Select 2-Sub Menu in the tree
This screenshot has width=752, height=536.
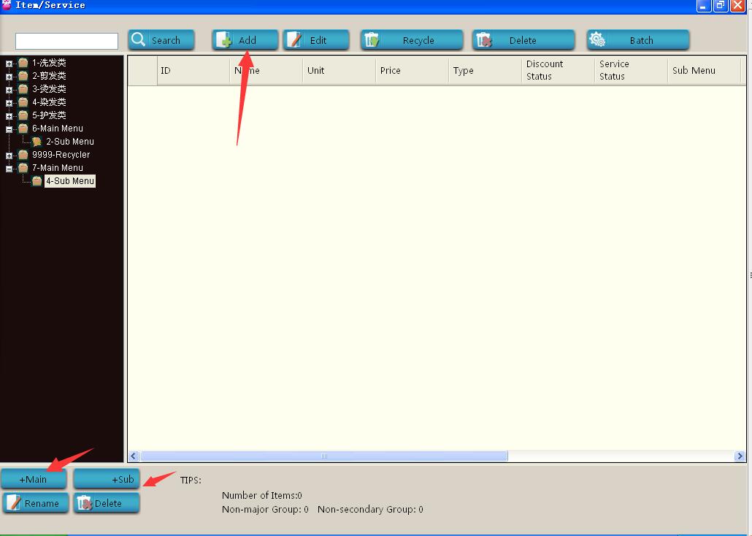click(70, 142)
